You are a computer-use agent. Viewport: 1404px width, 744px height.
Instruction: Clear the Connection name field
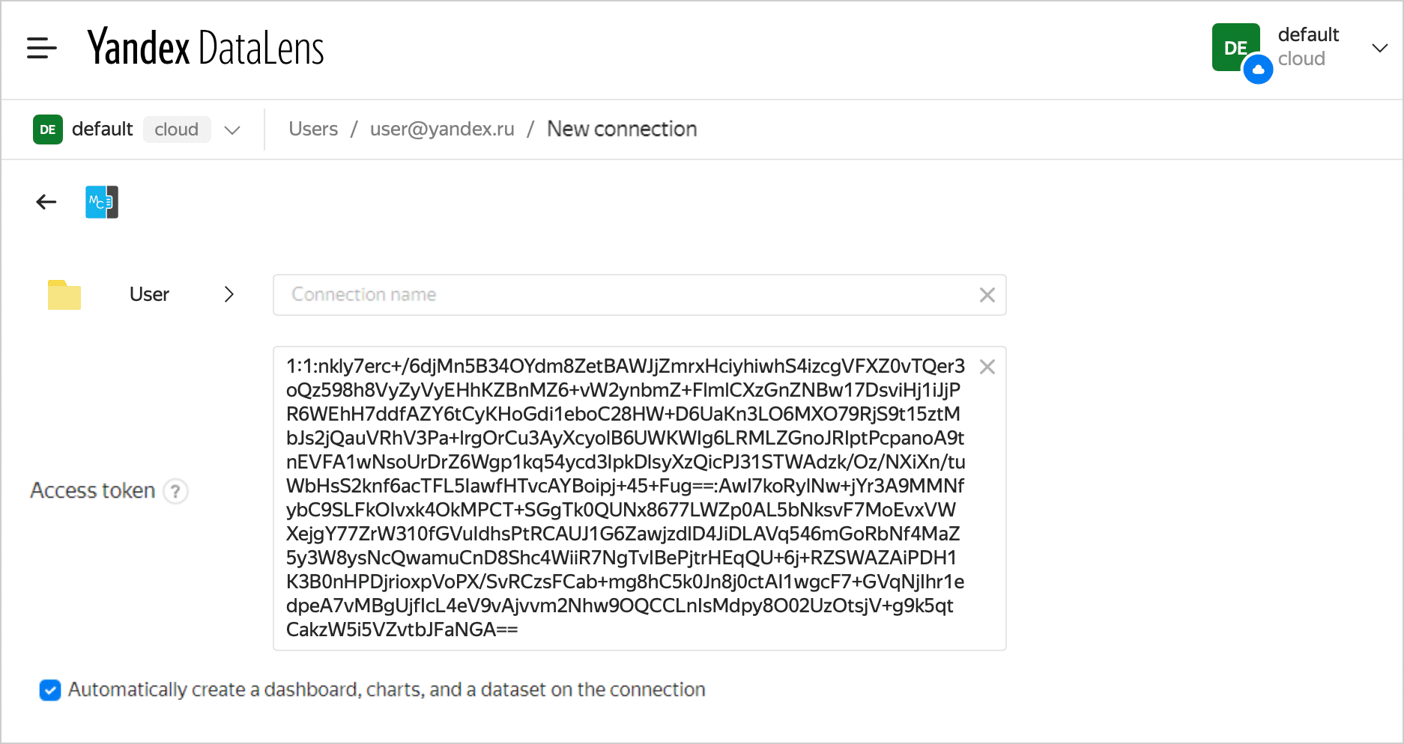[x=987, y=296]
